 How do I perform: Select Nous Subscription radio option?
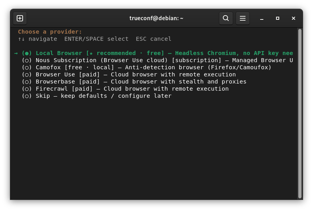[27, 61]
